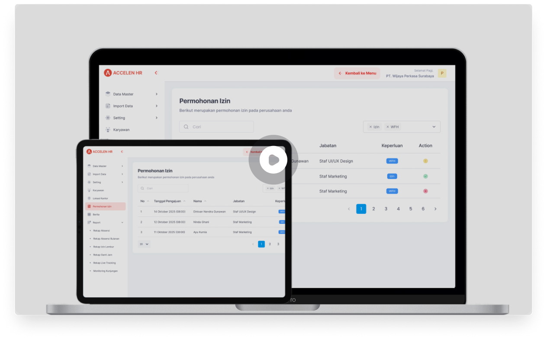Click the Berita news icon on tablet sidebar

(89, 214)
